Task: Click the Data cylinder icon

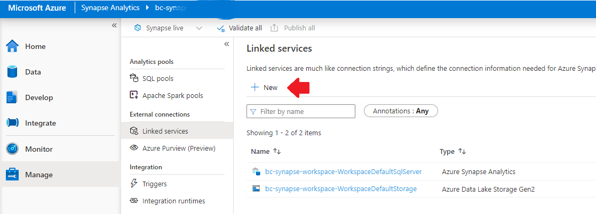Action: [x=12, y=72]
